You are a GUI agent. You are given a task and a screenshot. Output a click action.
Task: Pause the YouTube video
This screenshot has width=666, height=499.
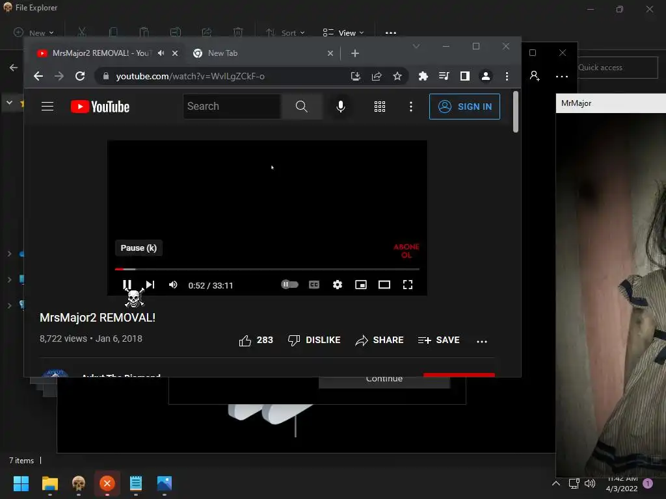(127, 285)
